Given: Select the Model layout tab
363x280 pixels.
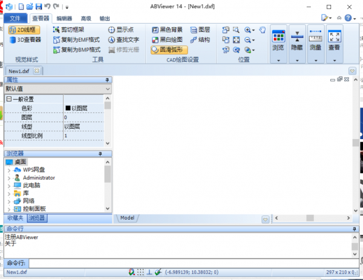Looking at the screenshot, I should point(127,218).
